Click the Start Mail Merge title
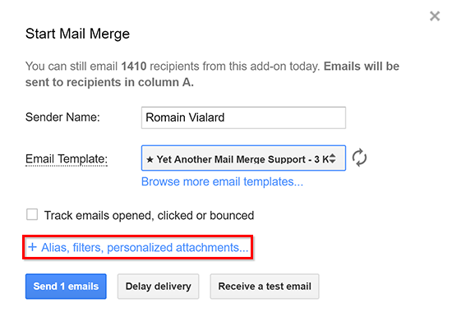This screenshot has width=452, height=316. click(77, 34)
